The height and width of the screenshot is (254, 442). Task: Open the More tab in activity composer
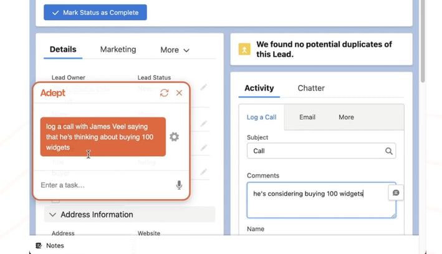point(346,117)
